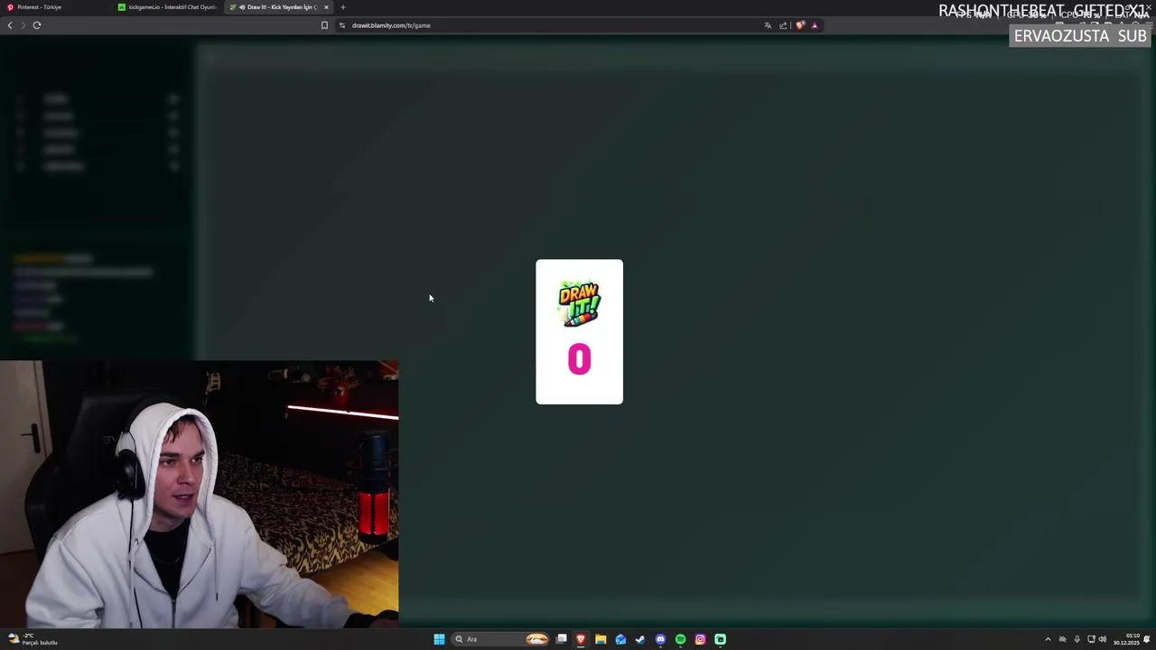Screen dimensions: 1156x650
Task: Open Brave Shields lion icon
Action: [800, 25]
